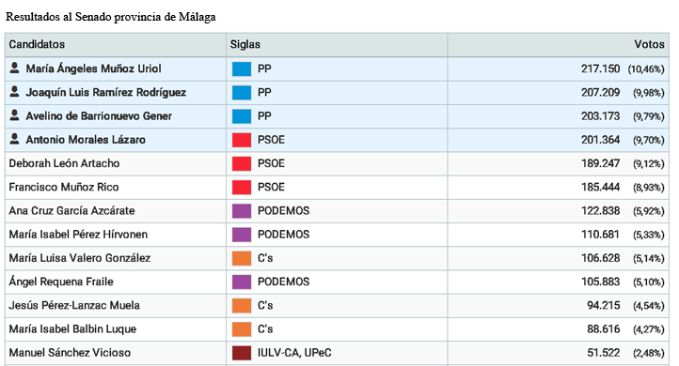Click the 217.150 vote count

coord(600,69)
